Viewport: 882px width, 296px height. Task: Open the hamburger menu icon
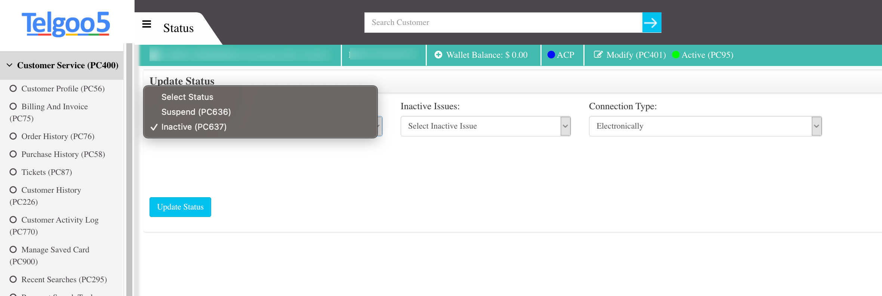147,24
